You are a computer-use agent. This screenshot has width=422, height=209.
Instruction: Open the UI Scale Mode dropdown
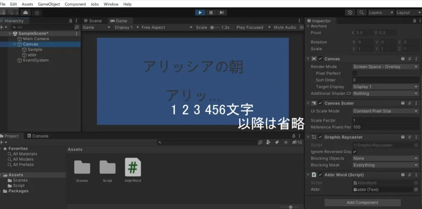coord(386,111)
